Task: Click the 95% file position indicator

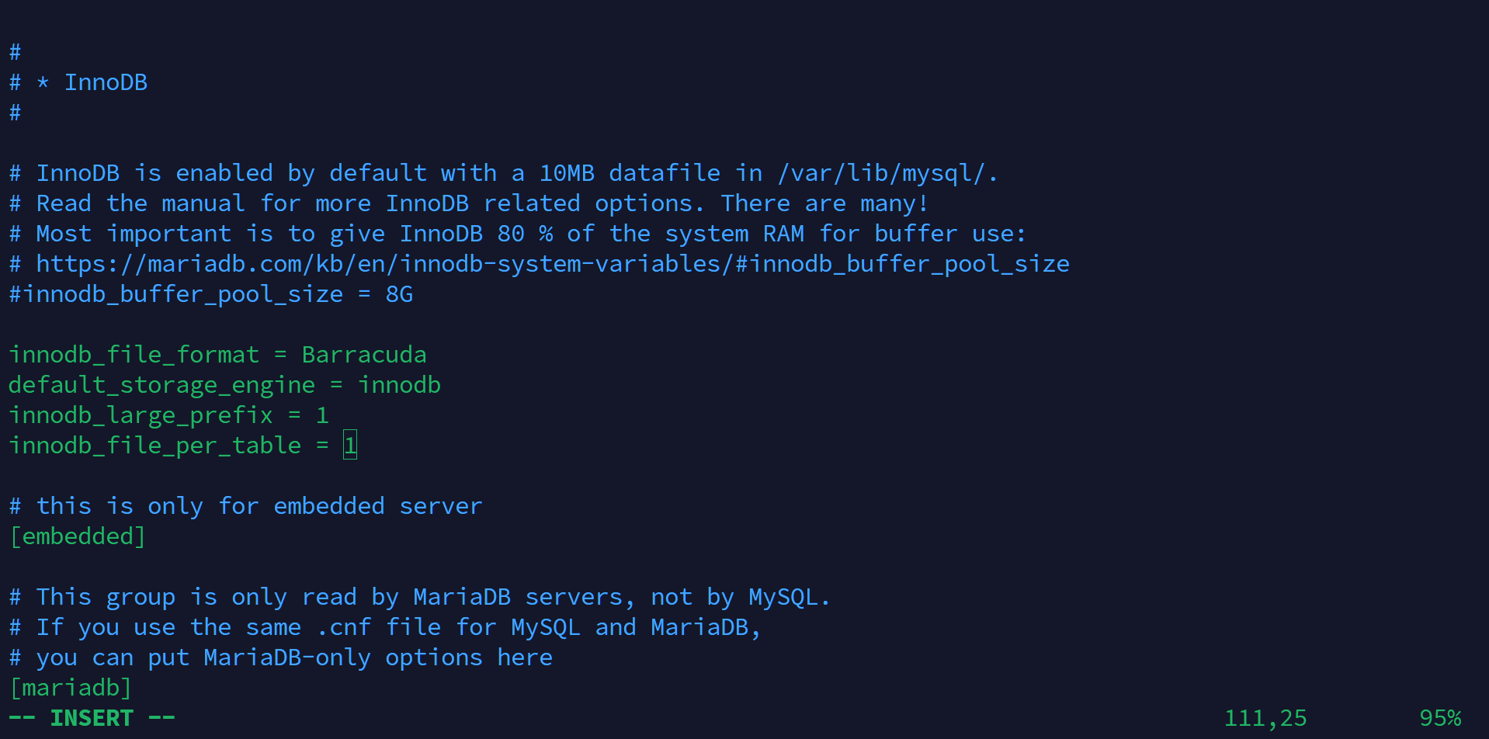Action: tap(1440, 718)
